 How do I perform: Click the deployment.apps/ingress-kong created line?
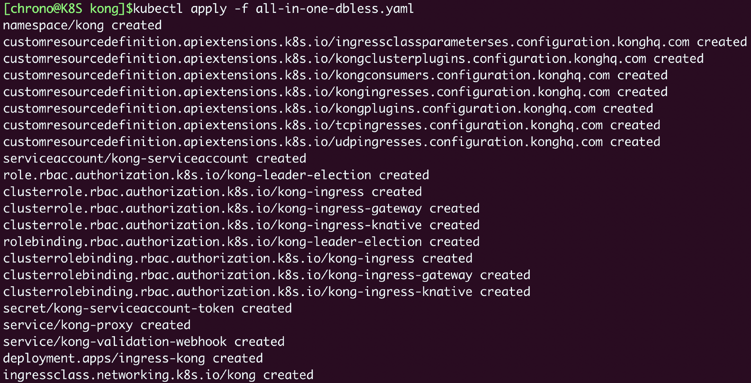click(133, 358)
